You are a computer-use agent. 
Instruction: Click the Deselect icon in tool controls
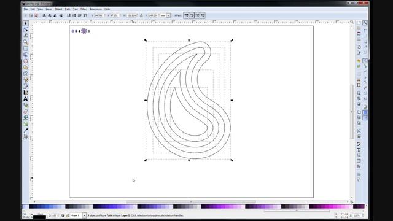[x=36, y=15]
